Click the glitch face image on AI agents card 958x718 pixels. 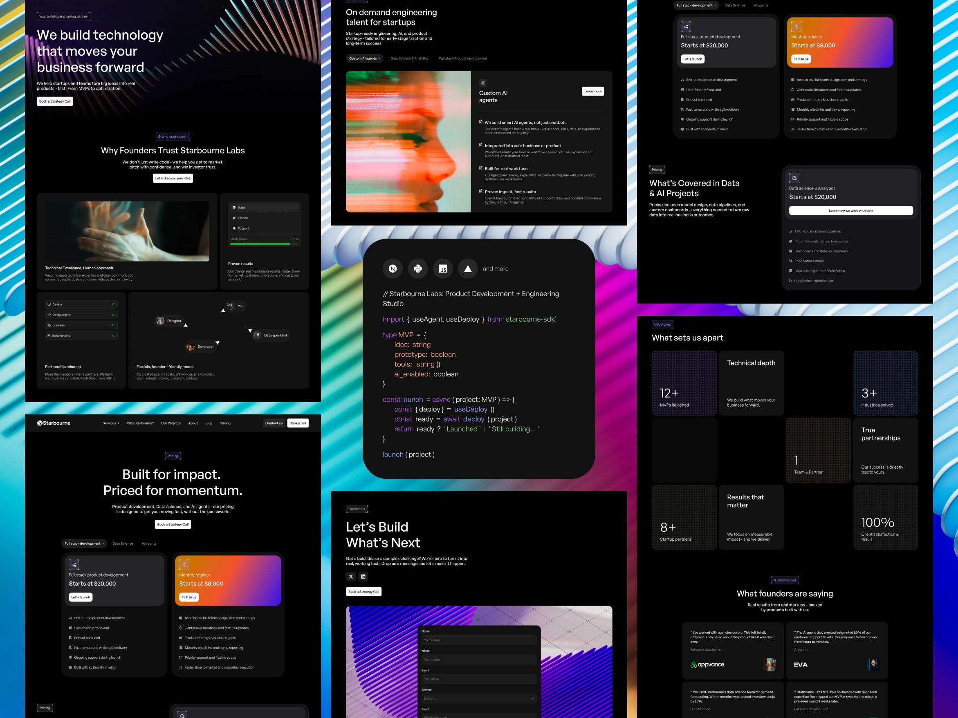pos(408,141)
